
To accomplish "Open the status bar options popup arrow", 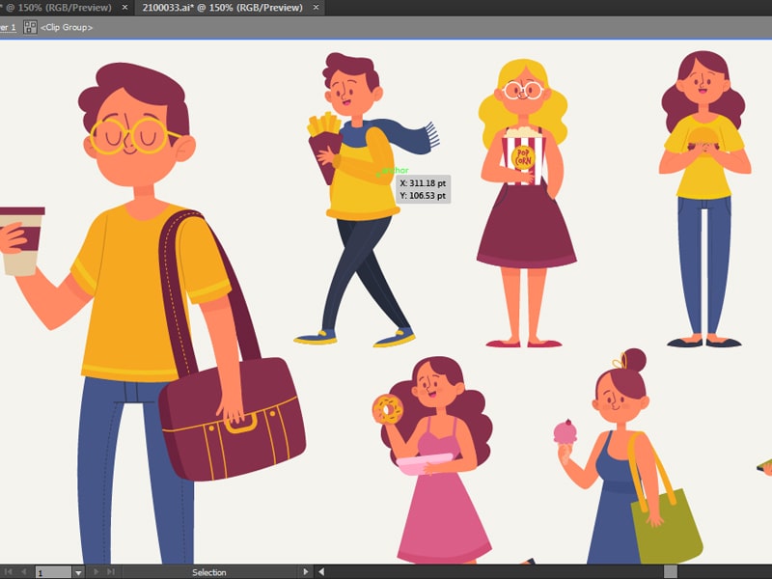I will pos(307,572).
